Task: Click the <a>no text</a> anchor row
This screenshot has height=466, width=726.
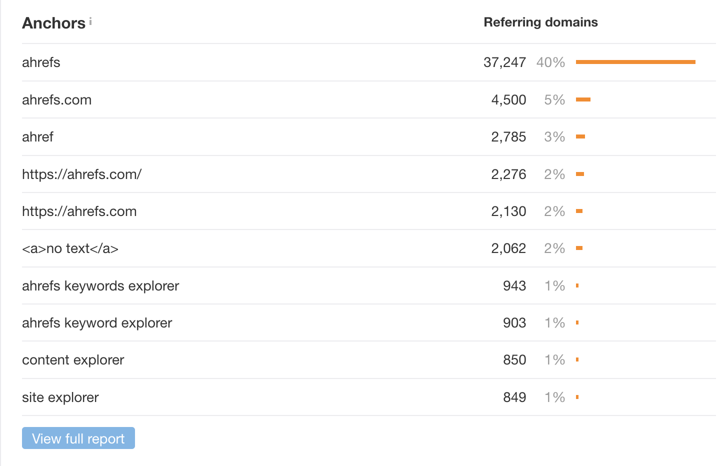Action: point(70,248)
